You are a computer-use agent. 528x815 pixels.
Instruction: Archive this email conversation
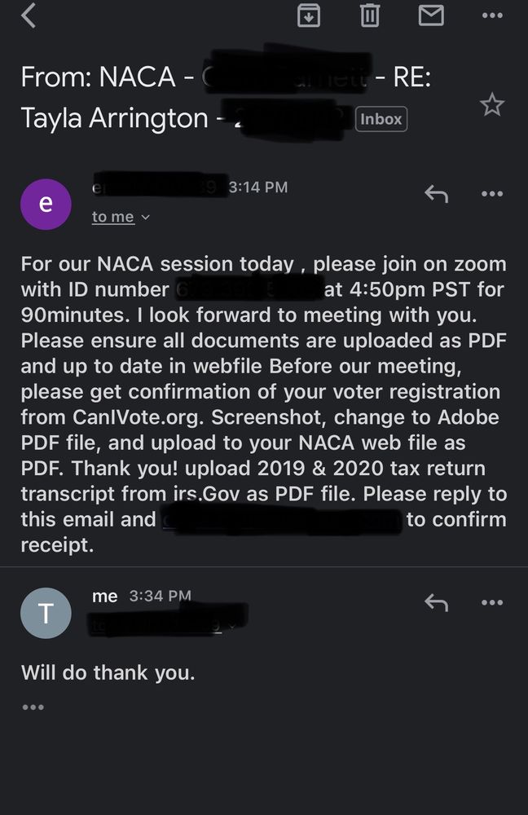click(x=309, y=15)
